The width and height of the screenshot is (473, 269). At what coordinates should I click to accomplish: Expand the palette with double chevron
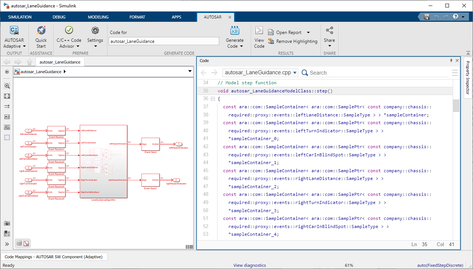7,244
